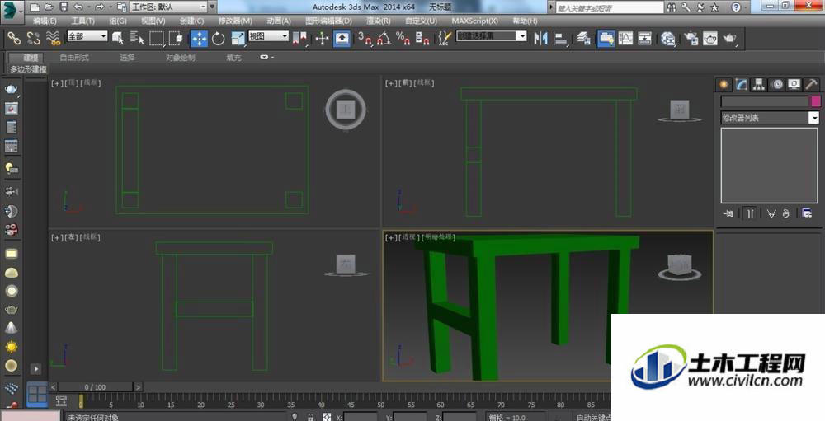
Task: Click the Select and Link chain icon
Action: click(x=14, y=38)
